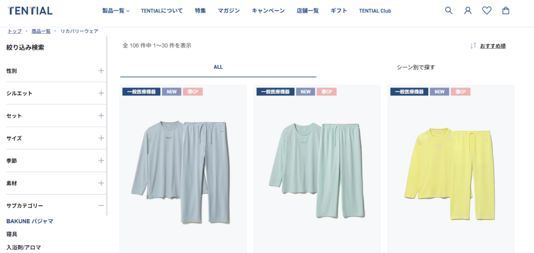Select the ALL tab
Image resolution: width=534 pixels, height=253 pixels.
218,67
